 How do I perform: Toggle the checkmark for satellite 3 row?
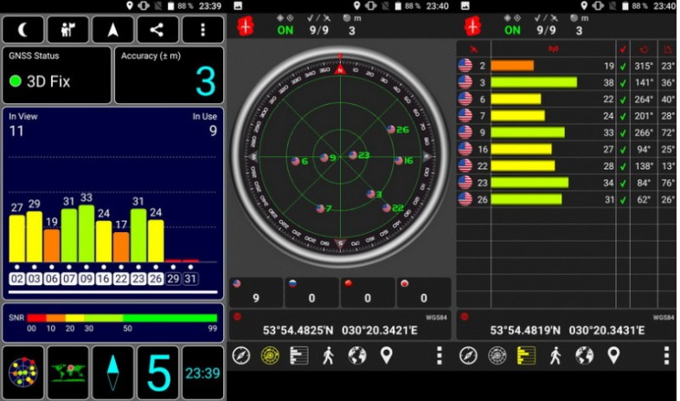click(623, 82)
